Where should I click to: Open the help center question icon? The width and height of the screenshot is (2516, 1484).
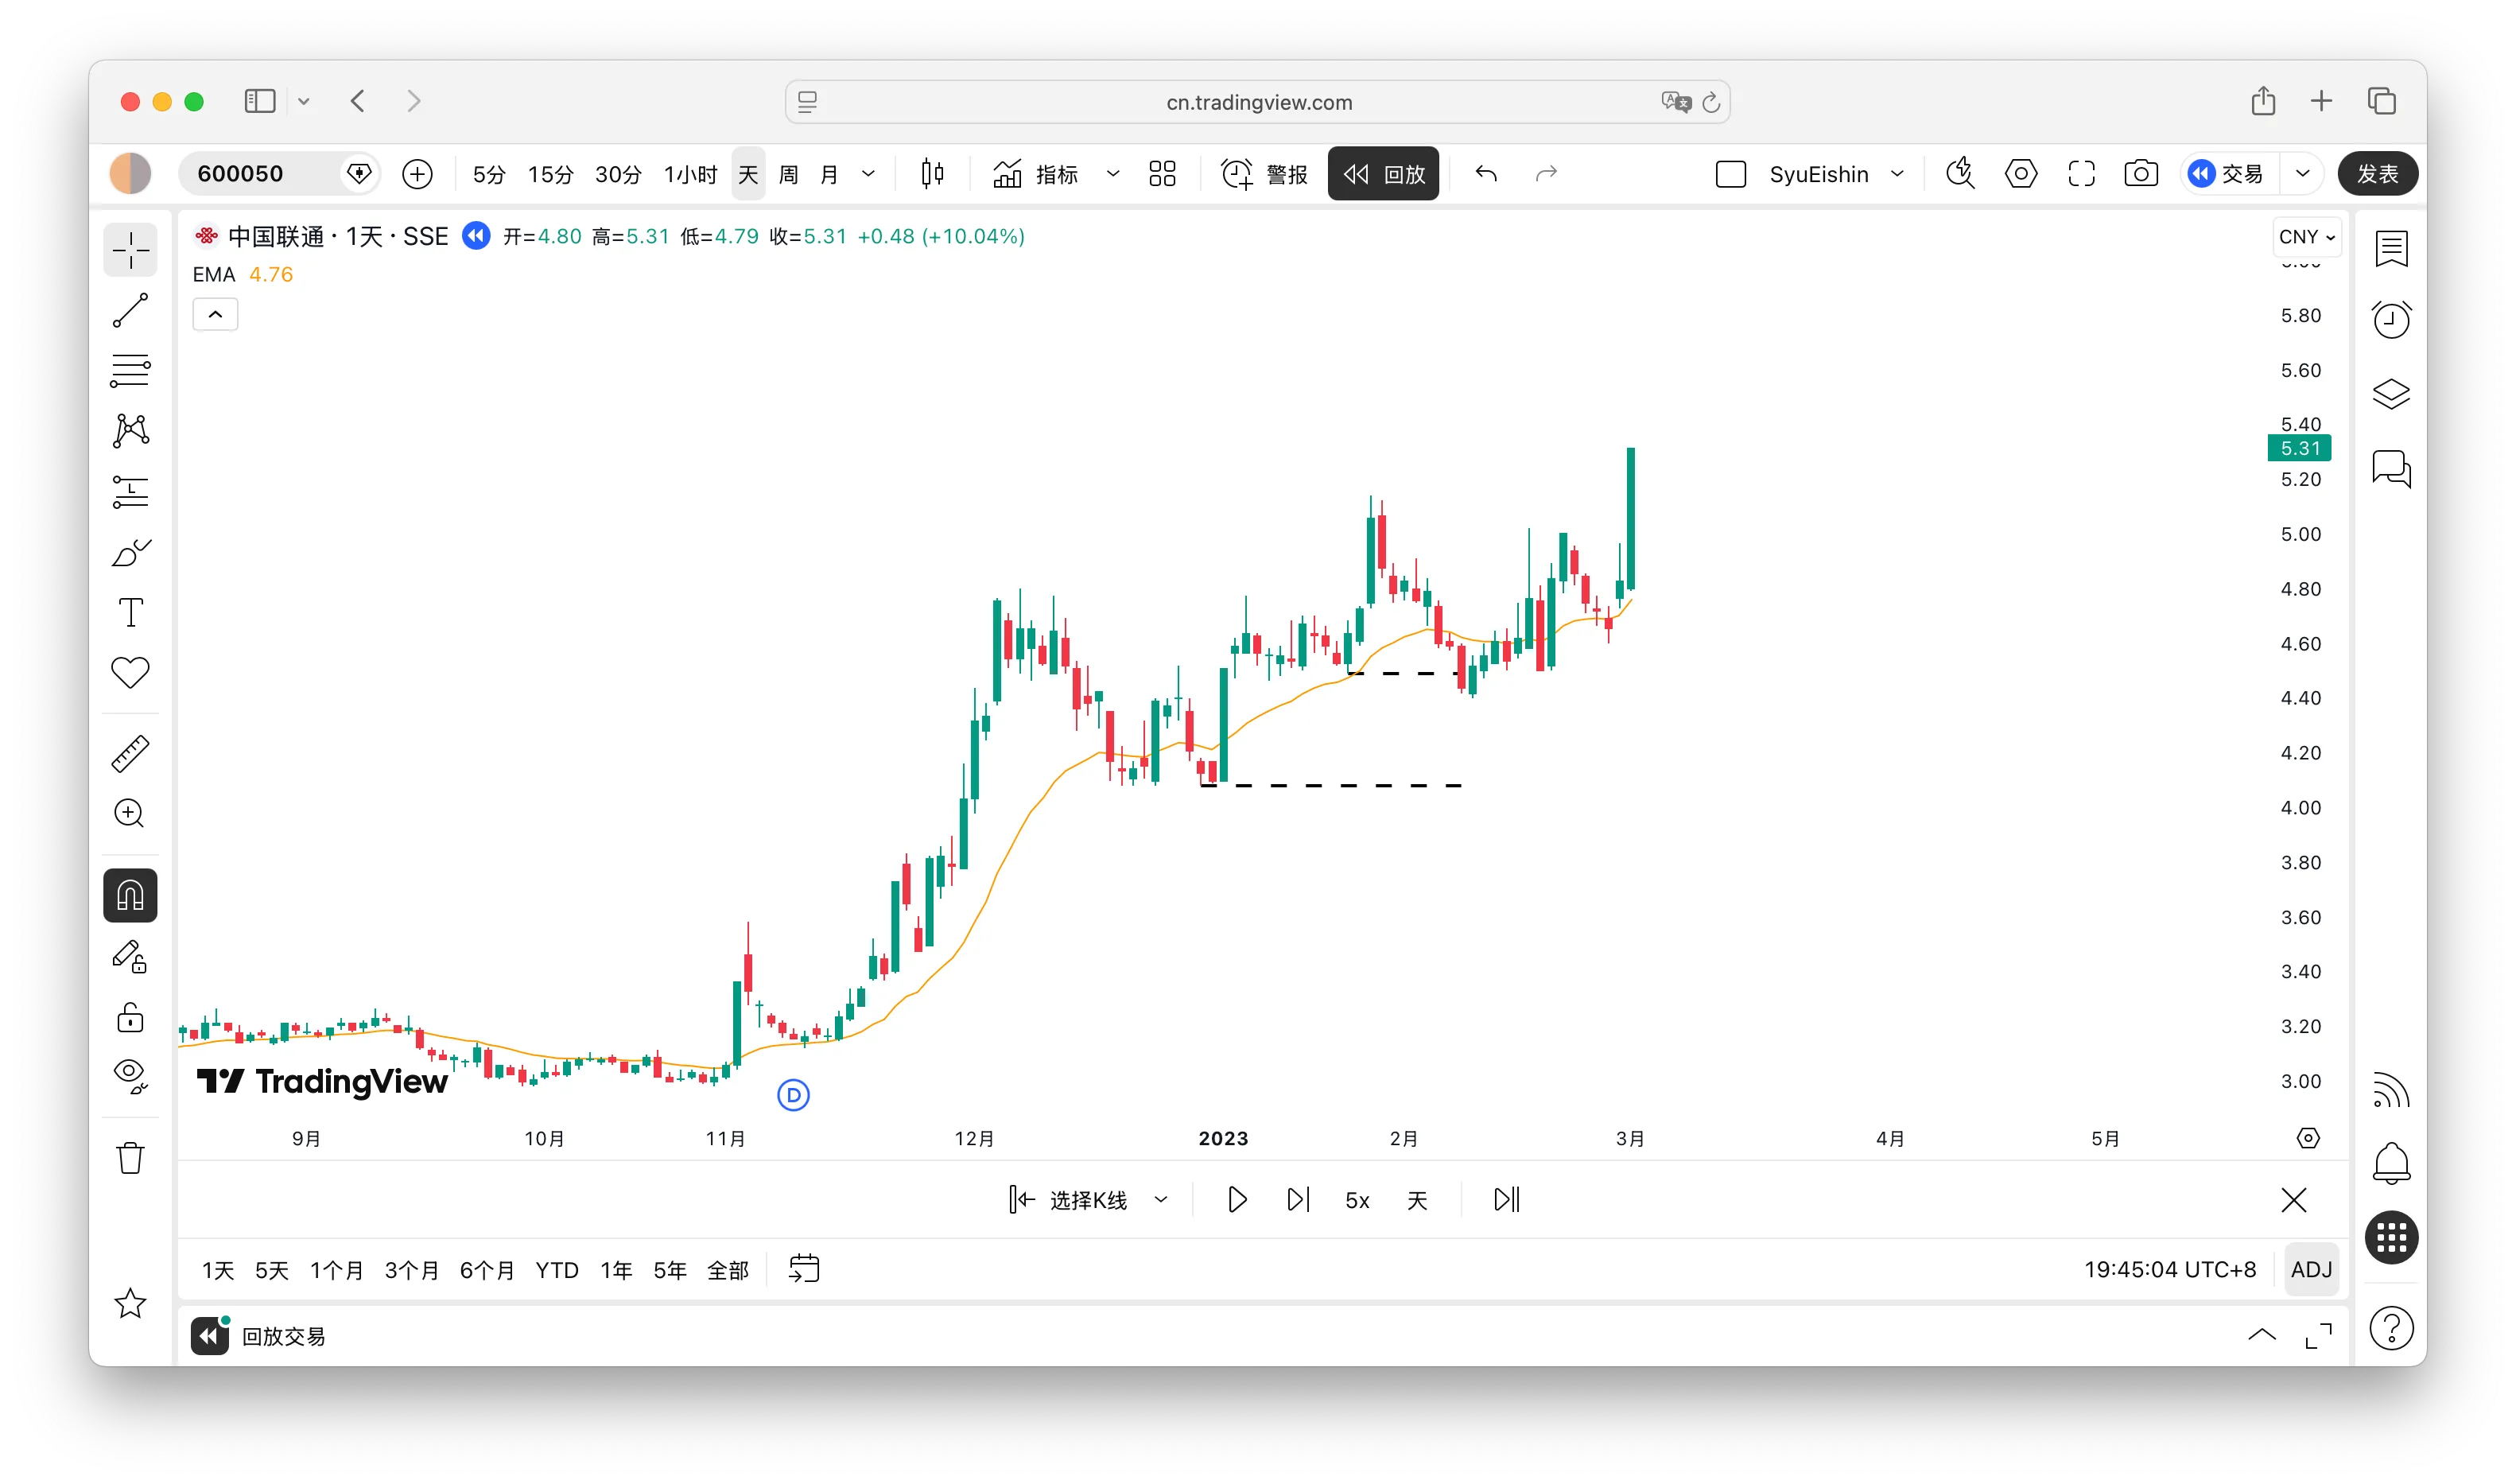[x=2391, y=1328]
